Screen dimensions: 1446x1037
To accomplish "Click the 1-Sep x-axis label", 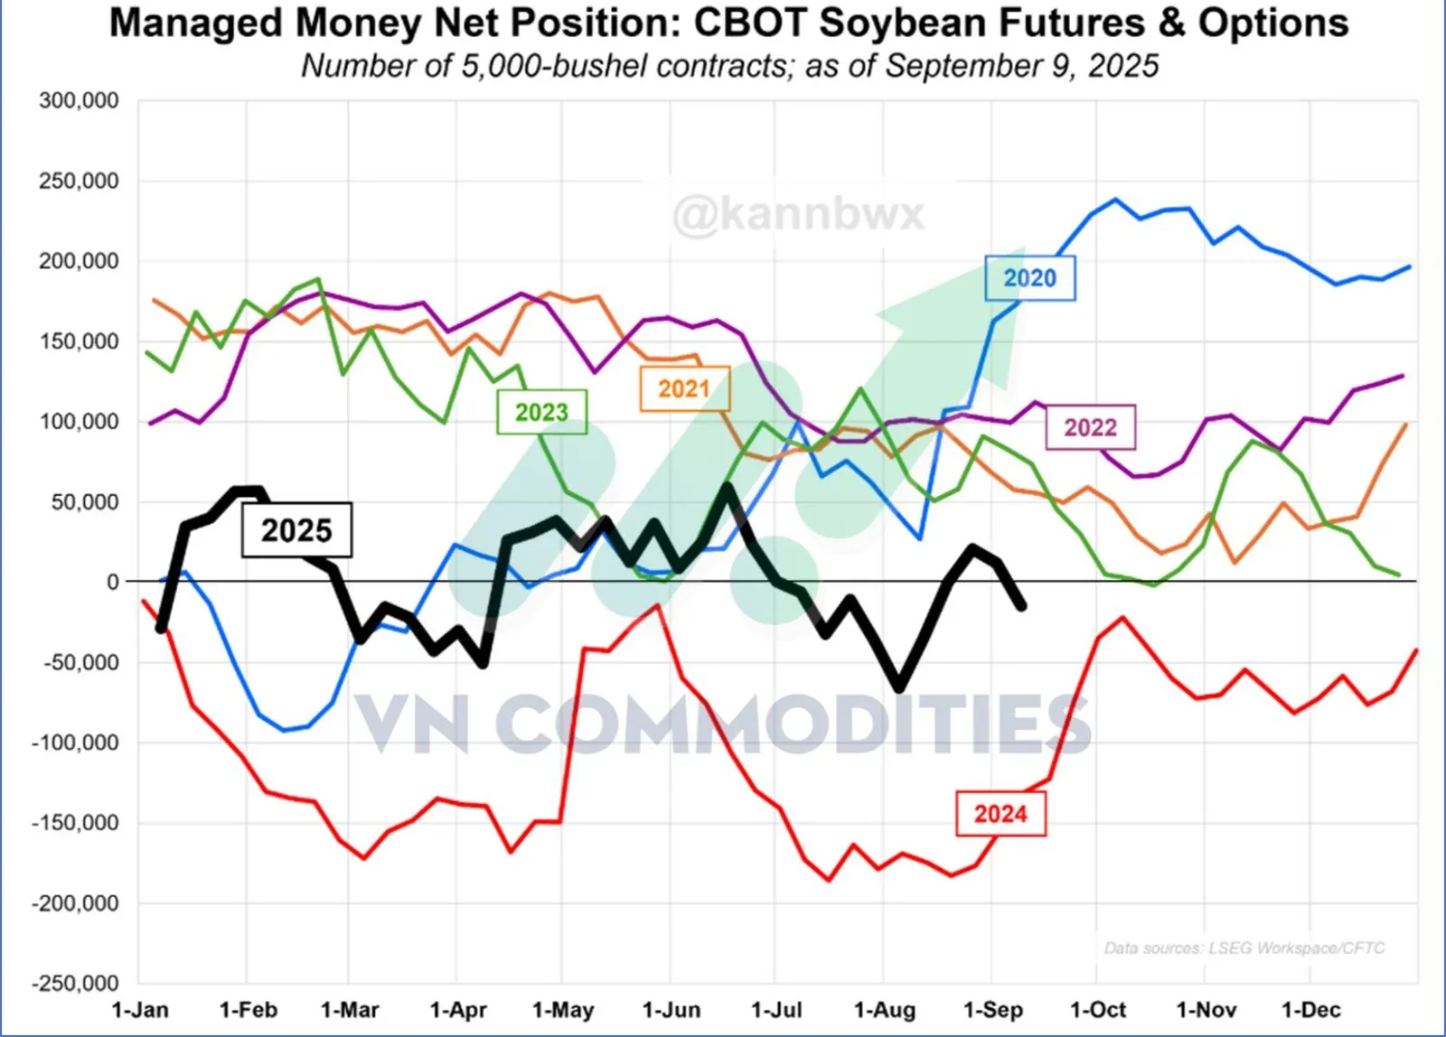I will coord(992,1010).
